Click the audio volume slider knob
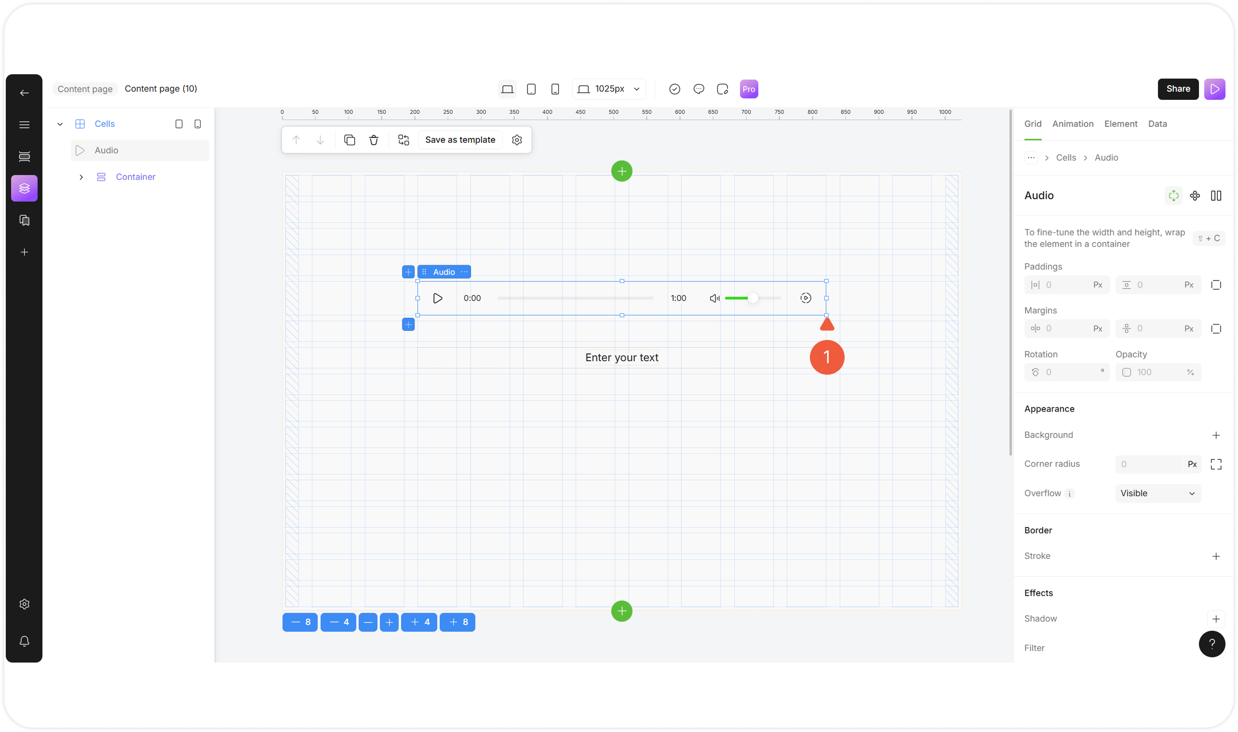 coord(753,298)
